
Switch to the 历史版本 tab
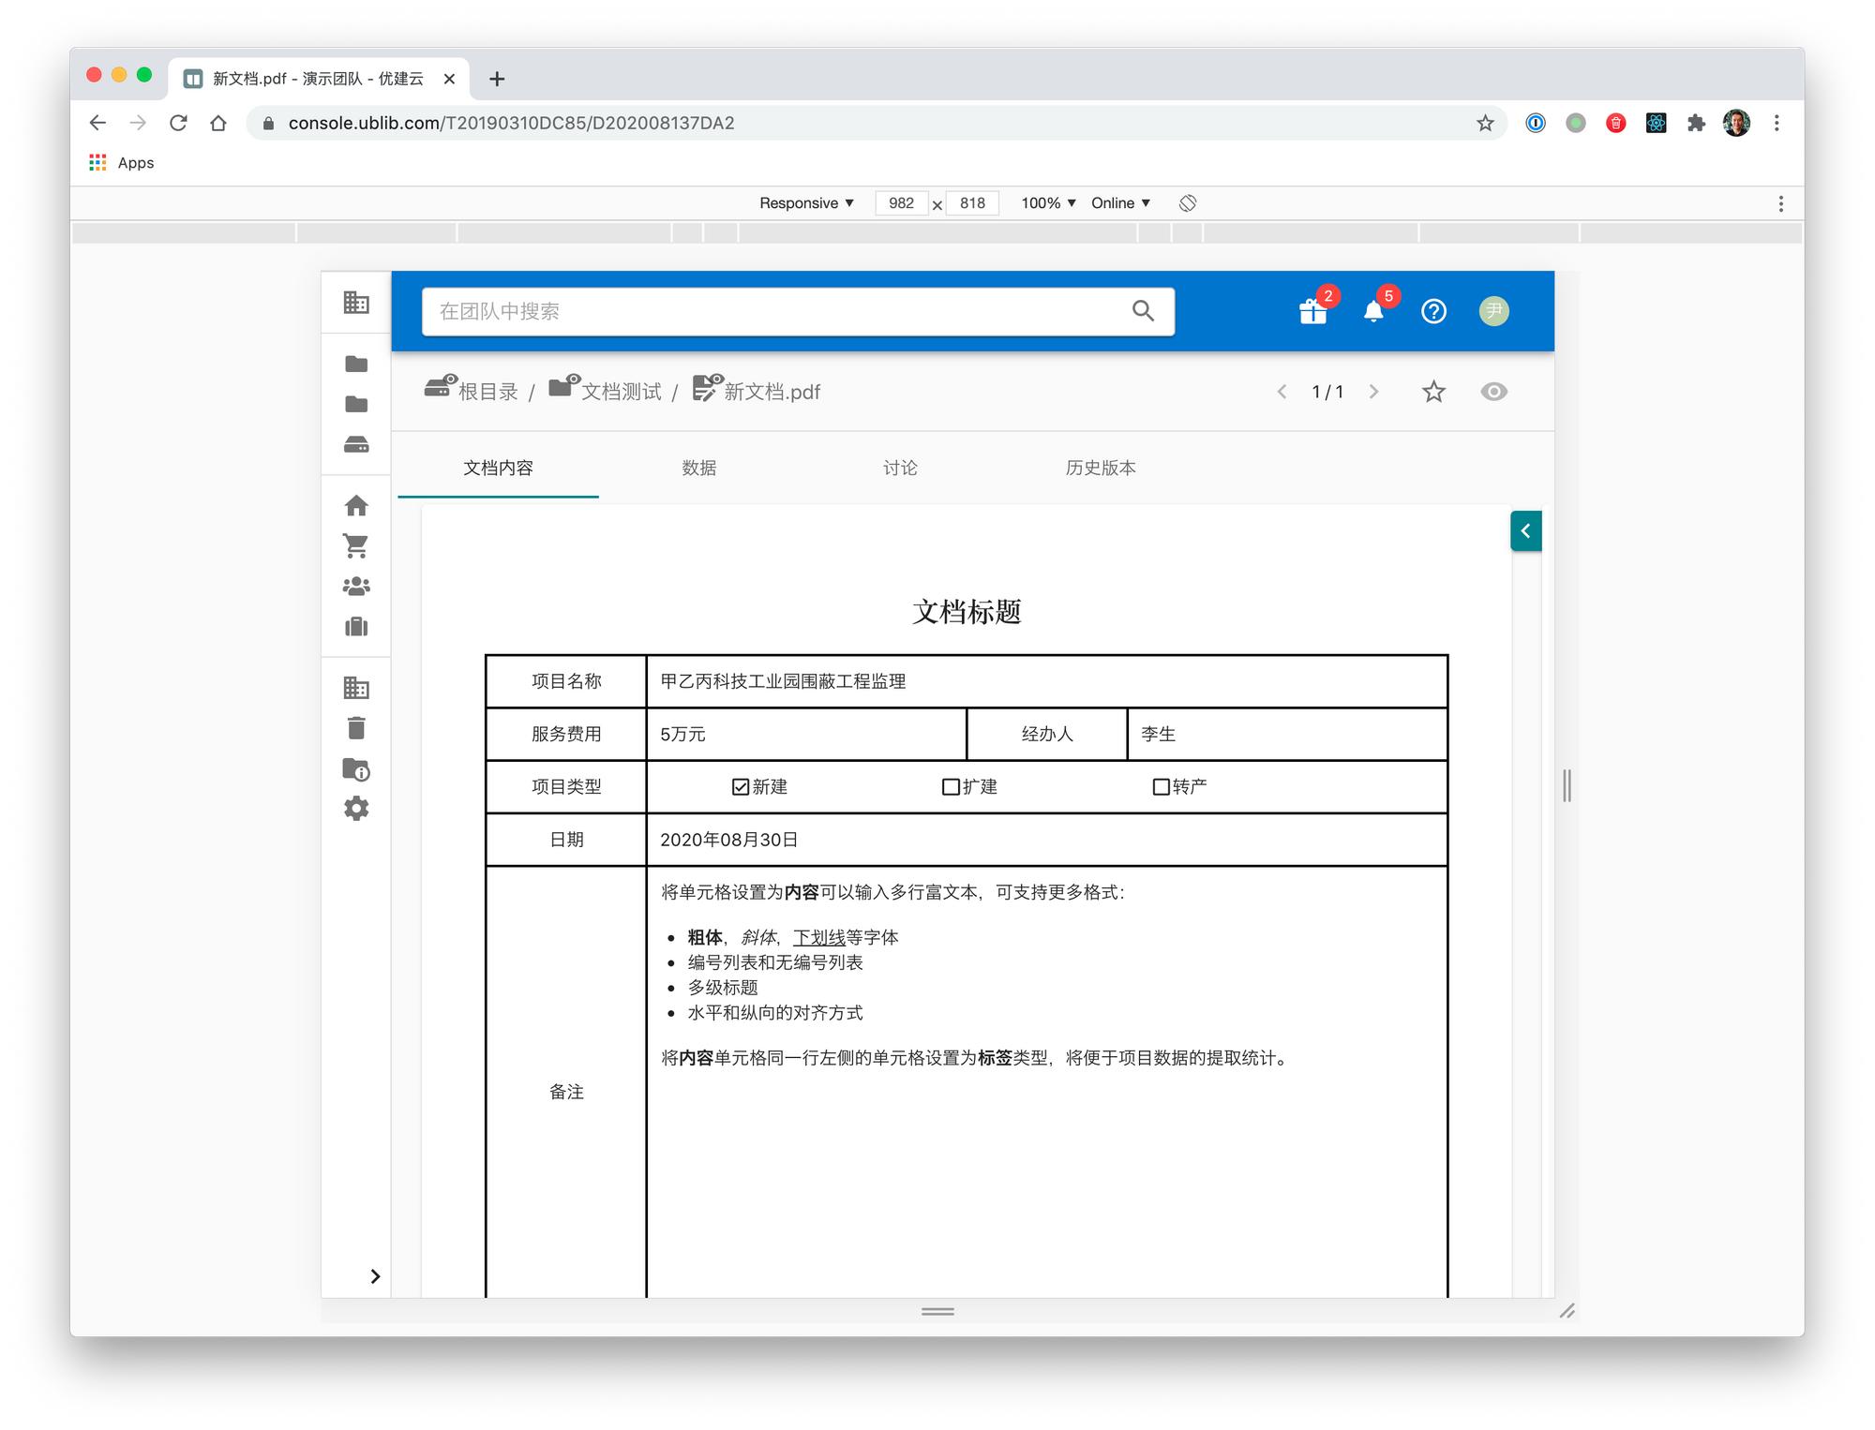[1100, 468]
